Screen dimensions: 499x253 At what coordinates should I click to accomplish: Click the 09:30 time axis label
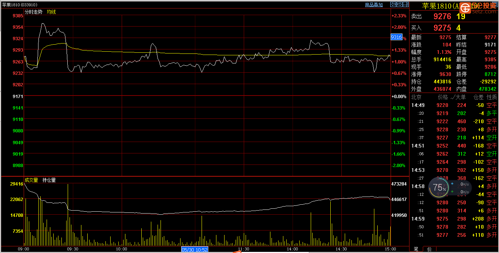73,249
